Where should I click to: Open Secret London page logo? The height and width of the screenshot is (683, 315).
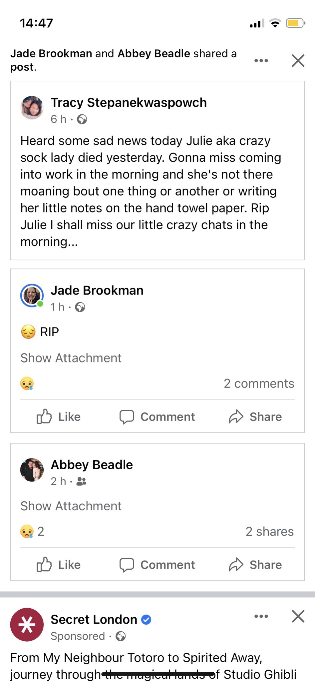click(27, 625)
